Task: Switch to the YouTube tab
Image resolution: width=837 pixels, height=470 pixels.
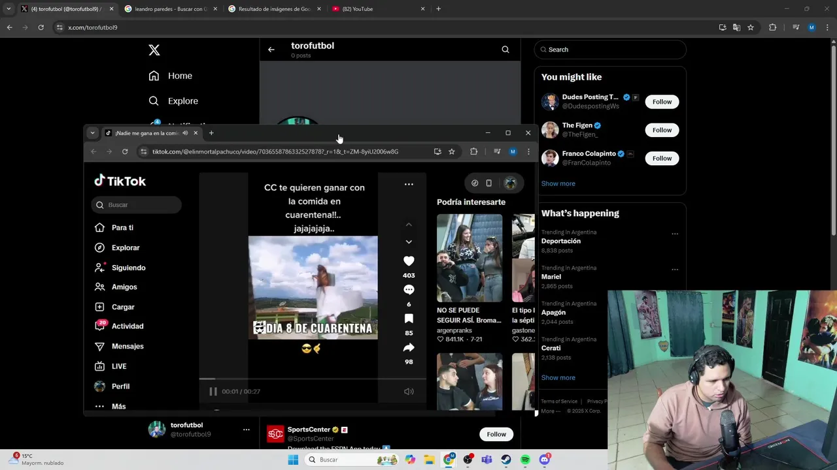Action: (379, 9)
